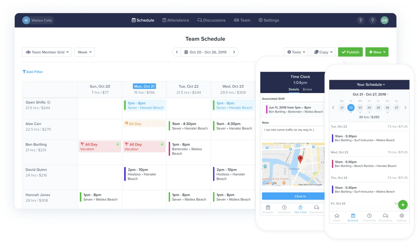
Task: Select the Mon, Oct 21 column header
Action: 144,86
